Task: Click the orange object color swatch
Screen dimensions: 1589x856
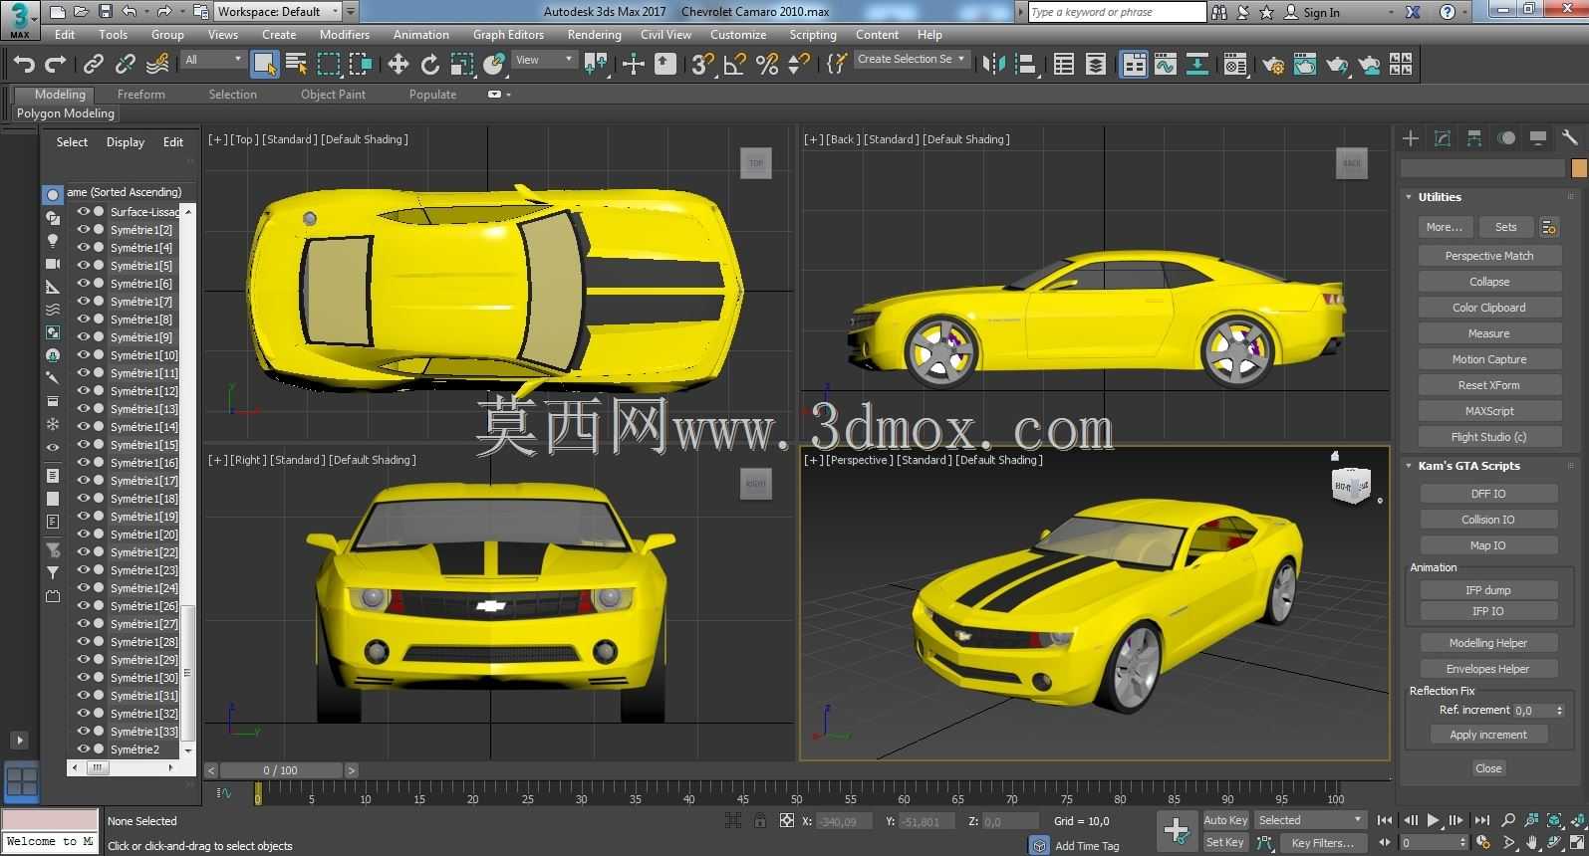Action: (x=1578, y=168)
